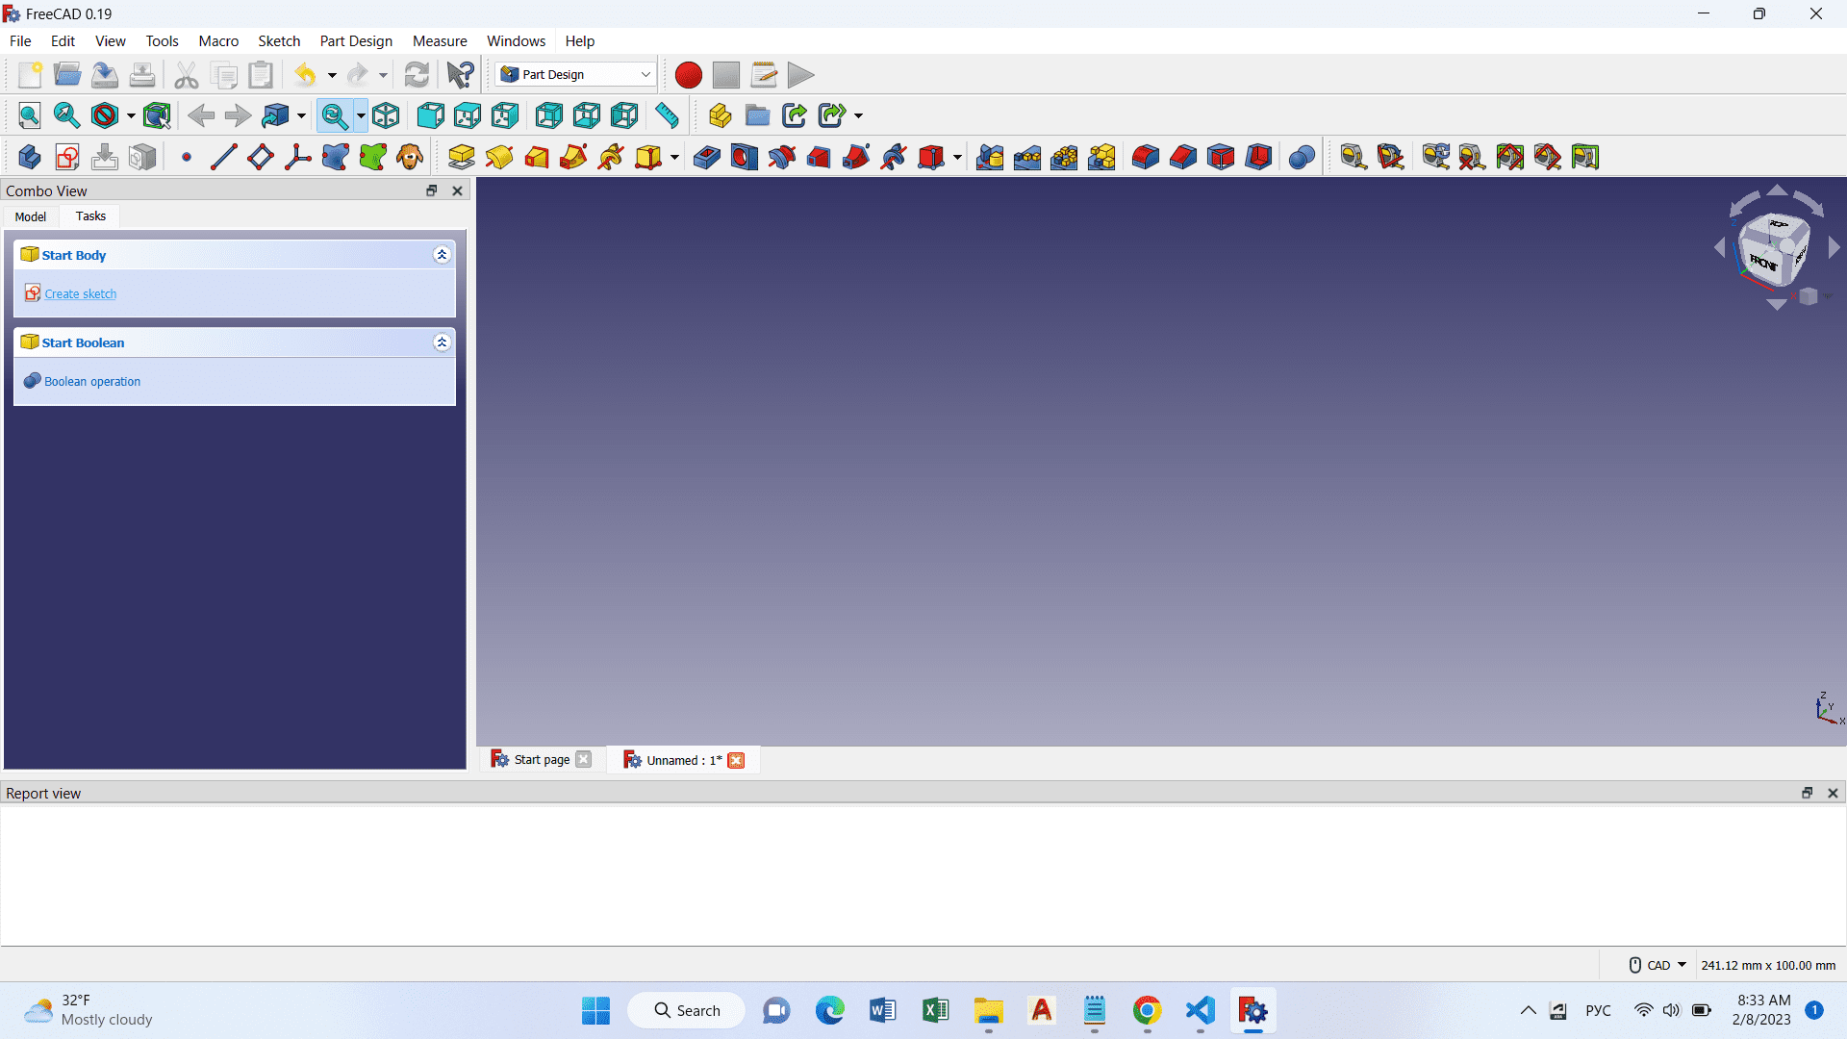Create a datum plane
The width and height of the screenshot is (1847, 1039).
pyautogui.click(x=260, y=157)
